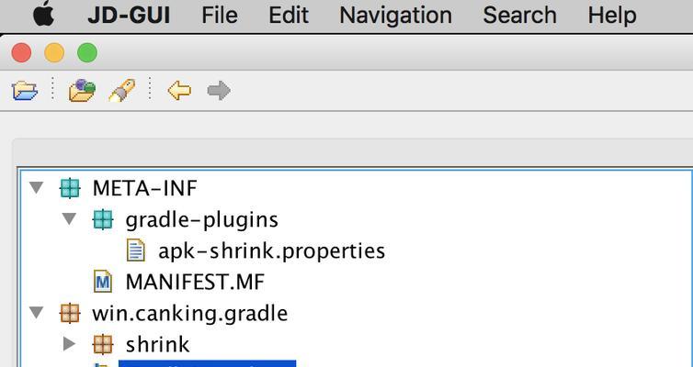Open the Search menu

[520, 16]
